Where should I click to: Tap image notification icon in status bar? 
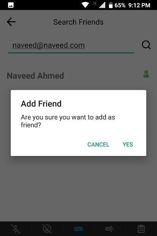click(11, 5)
